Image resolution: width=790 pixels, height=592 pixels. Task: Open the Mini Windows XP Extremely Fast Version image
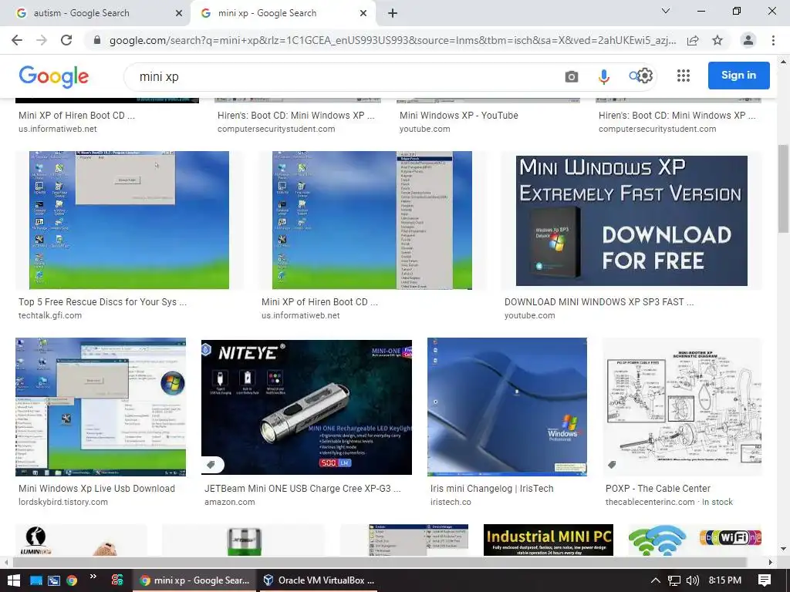[x=631, y=220]
